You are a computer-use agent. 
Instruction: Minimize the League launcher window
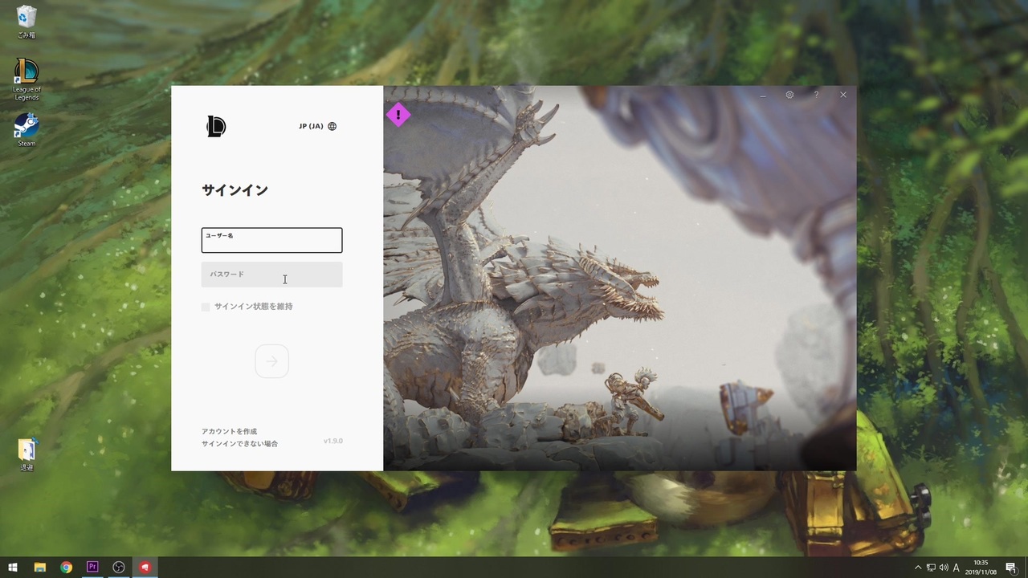[x=763, y=95]
